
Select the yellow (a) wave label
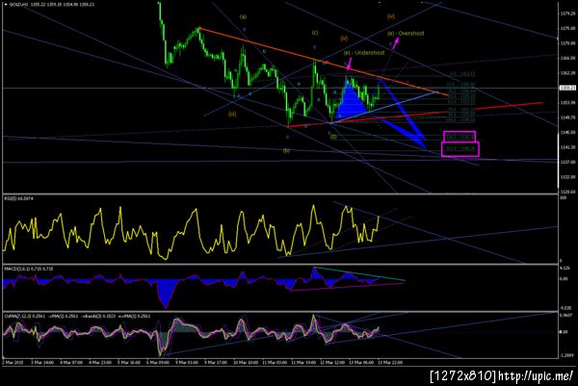(243, 17)
